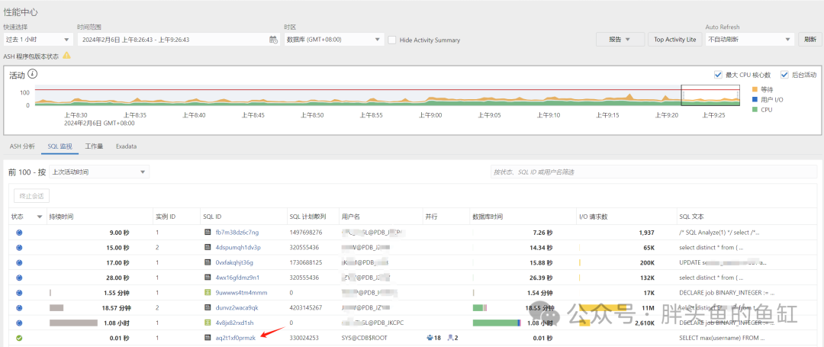The width and height of the screenshot is (824, 347).
Task: Open the calendar picker in time range field
Action: [273, 40]
